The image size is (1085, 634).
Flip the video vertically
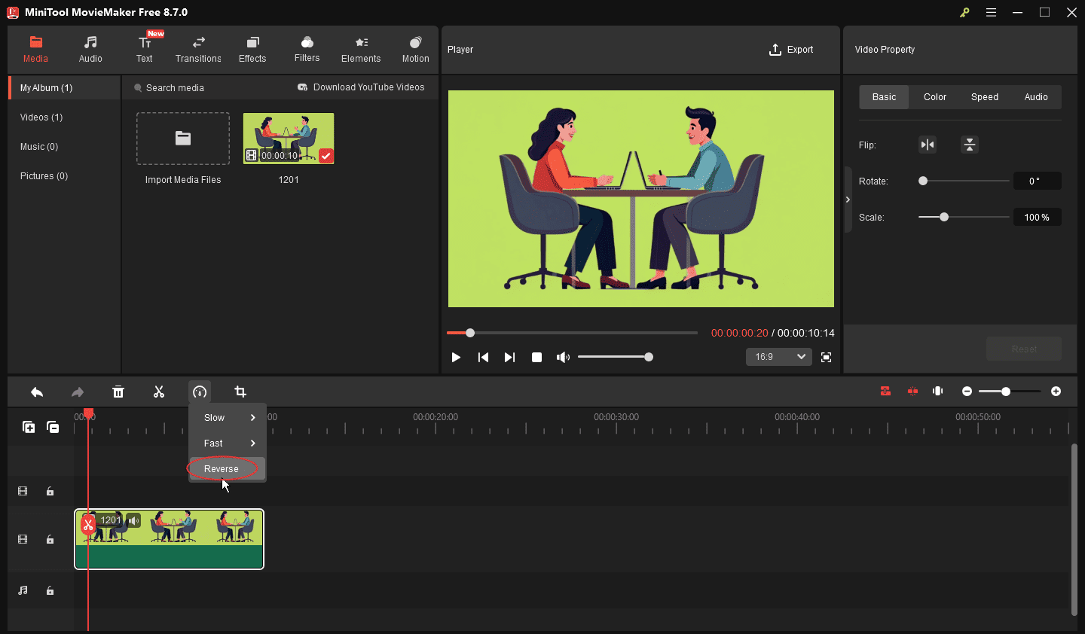pos(970,145)
